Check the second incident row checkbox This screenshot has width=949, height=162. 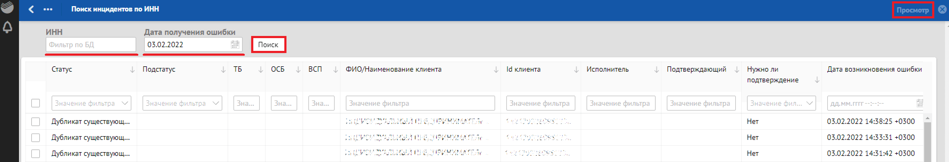(x=35, y=138)
